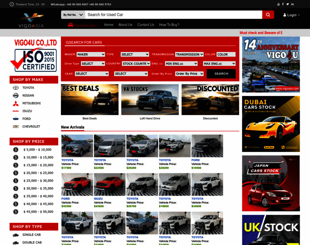The width and height of the screenshot is (310, 245).
Task: Open the Twitter social icon
Action: point(288,4)
